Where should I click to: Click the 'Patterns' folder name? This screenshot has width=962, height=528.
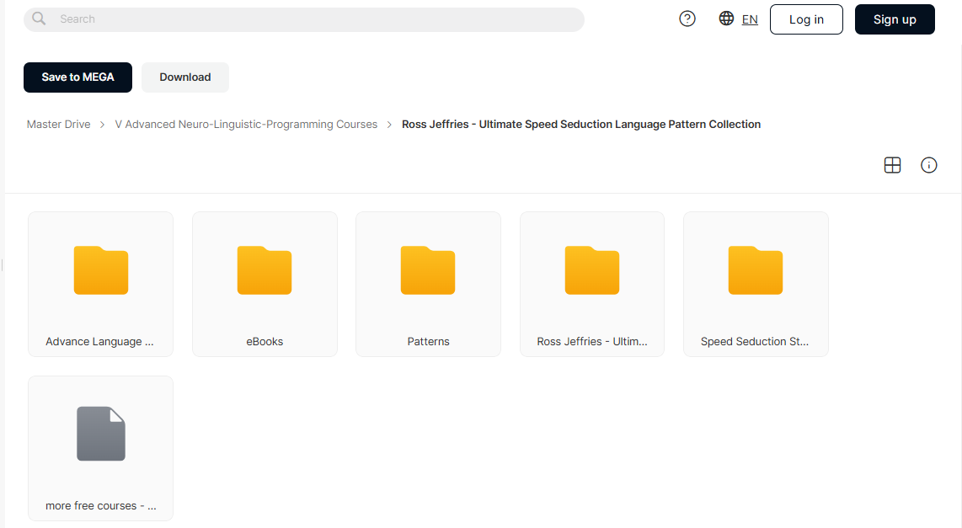(428, 342)
